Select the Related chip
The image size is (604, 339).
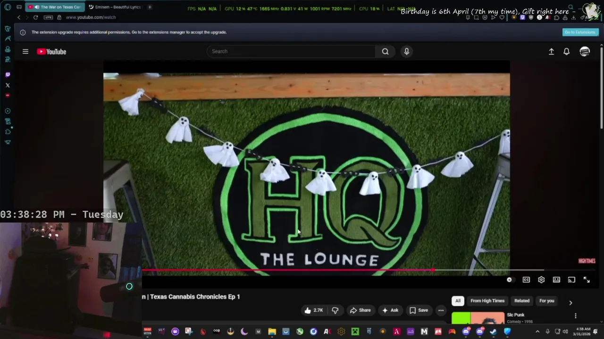point(522,301)
